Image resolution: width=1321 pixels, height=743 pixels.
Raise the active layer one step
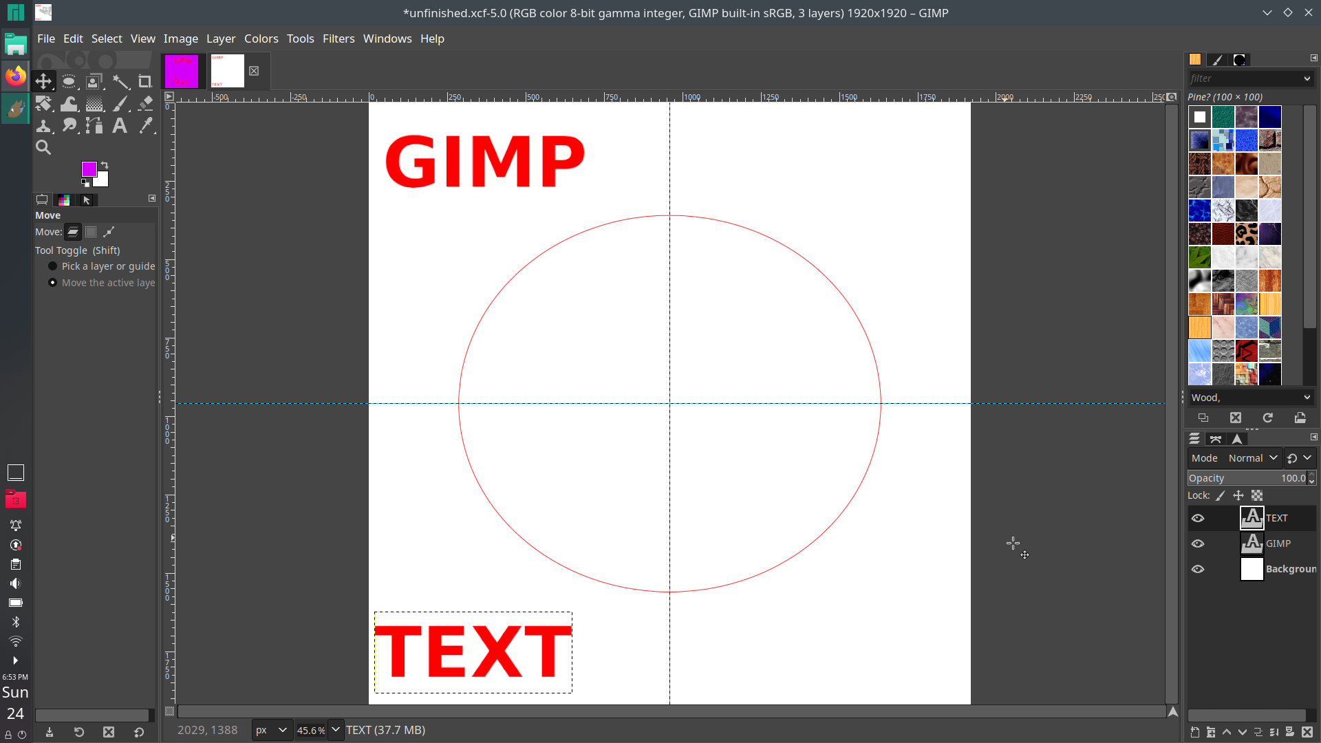point(1227,733)
